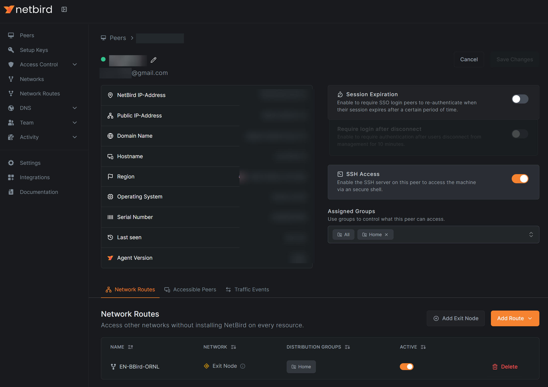548x387 pixels.
Task: Expand the Access Control chevron
Action: (75, 64)
